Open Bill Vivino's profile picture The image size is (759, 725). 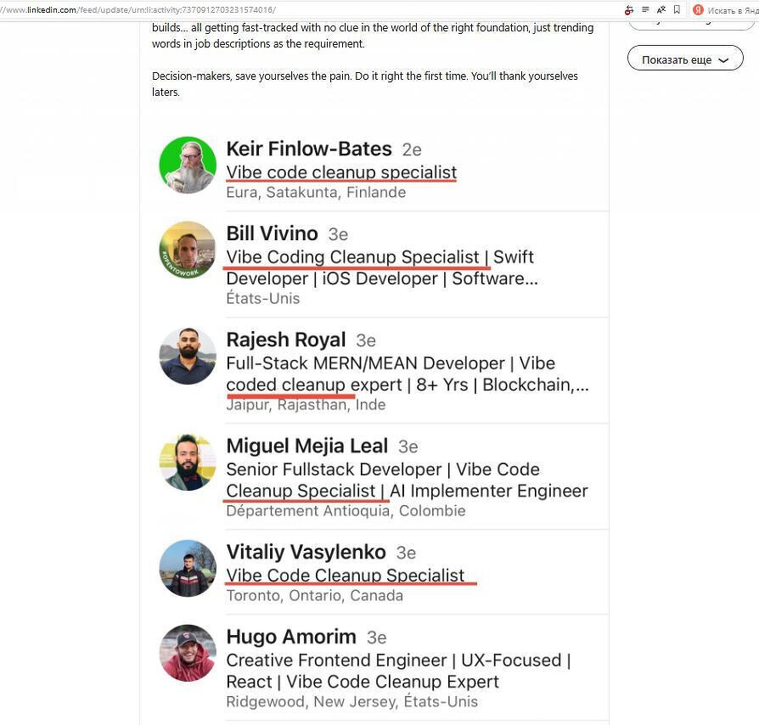[x=188, y=250]
